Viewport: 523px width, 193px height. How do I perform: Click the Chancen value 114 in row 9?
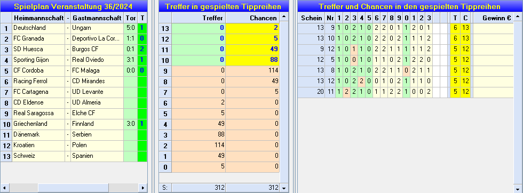(x=252, y=71)
